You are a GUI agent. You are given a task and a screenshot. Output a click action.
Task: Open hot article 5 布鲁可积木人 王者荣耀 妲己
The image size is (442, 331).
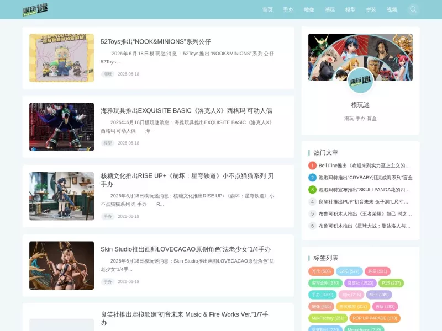pyautogui.click(x=365, y=214)
